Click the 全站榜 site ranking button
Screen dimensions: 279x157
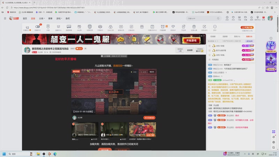(x=190, y=50)
